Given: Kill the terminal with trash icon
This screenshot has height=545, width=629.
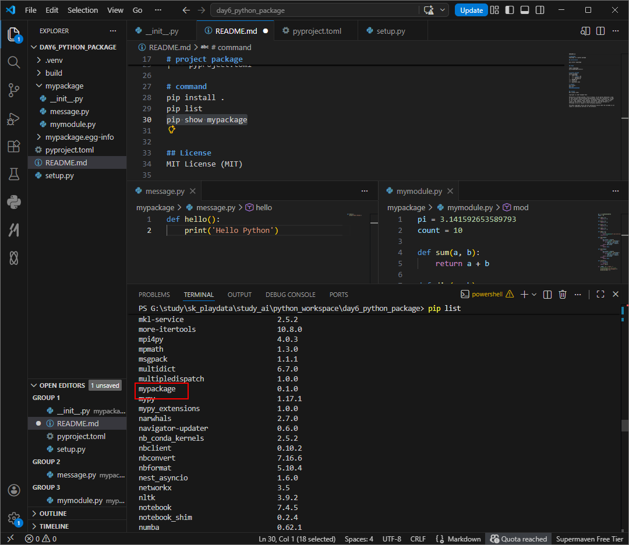Looking at the screenshot, I should point(563,295).
